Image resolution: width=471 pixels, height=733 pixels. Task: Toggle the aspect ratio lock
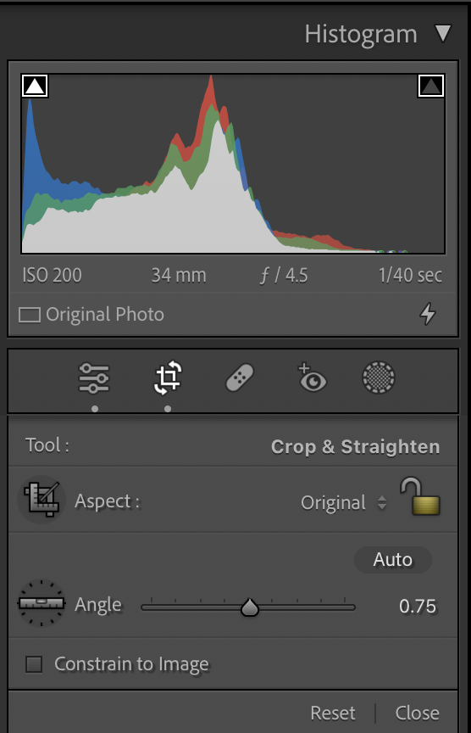click(x=419, y=496)
